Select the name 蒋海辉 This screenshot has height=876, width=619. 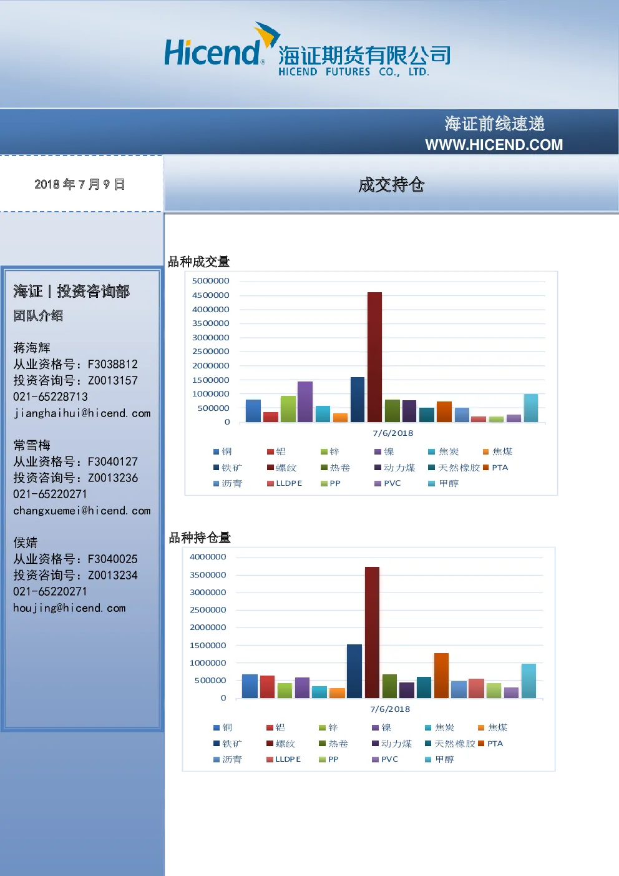tap(32, 348)
